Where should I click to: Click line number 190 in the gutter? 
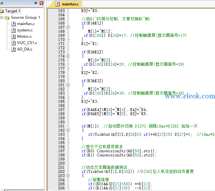(x=61, y=122)
